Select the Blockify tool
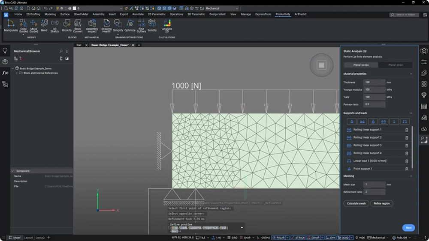 (66, 25)
